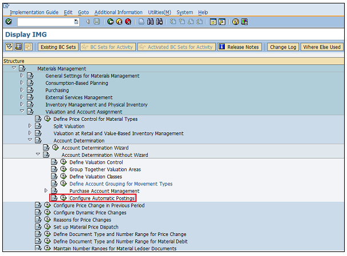The width and height of the screenshot is (347, 256).
Task: Click the Help question mark icon
Action: coord(235,22)
